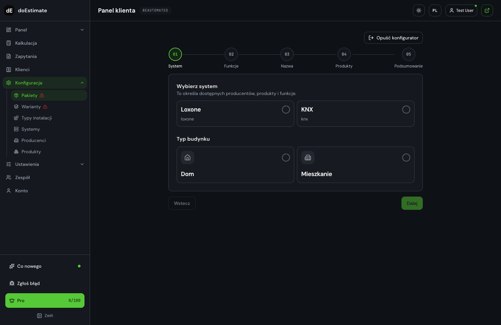Click the building icon in the Mieszkanie card
501x325 pixels.
tap(308, 158)
